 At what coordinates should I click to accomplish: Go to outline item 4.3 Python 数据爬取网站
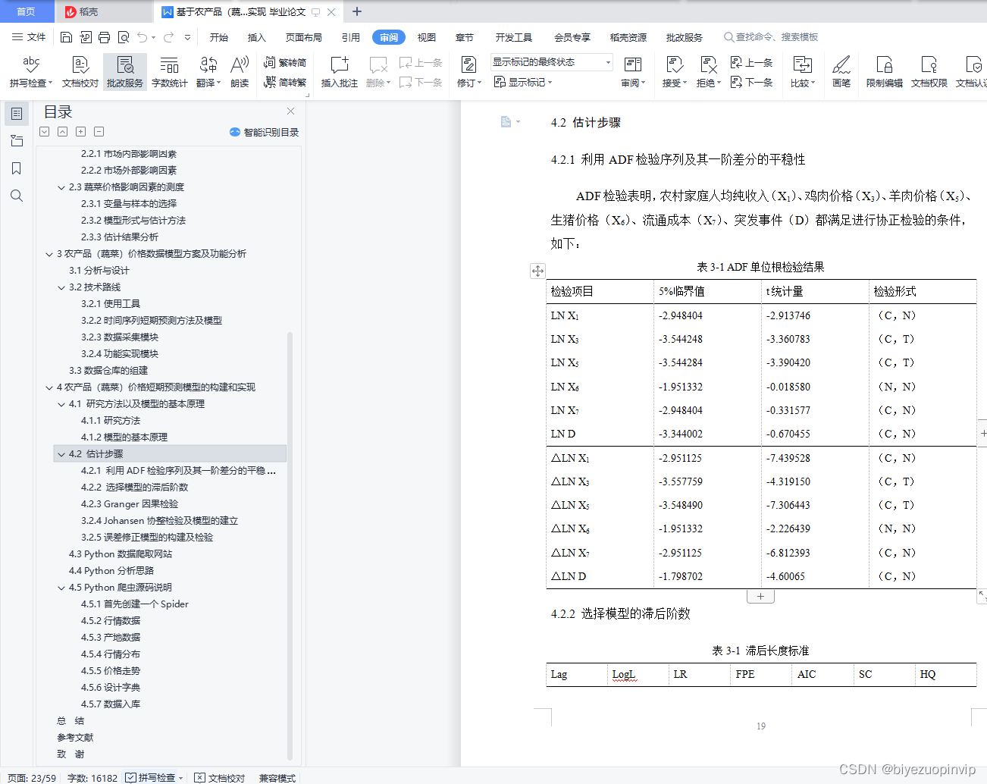coord(121,554)
